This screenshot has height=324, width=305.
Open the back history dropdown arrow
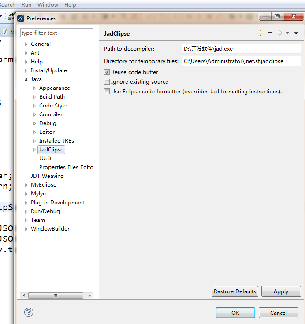click(x=270, y=33)
